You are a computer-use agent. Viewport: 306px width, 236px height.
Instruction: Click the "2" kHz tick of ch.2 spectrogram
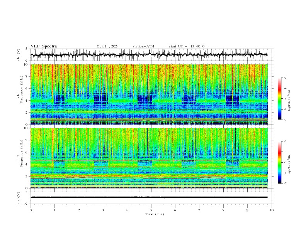(27, 176)
